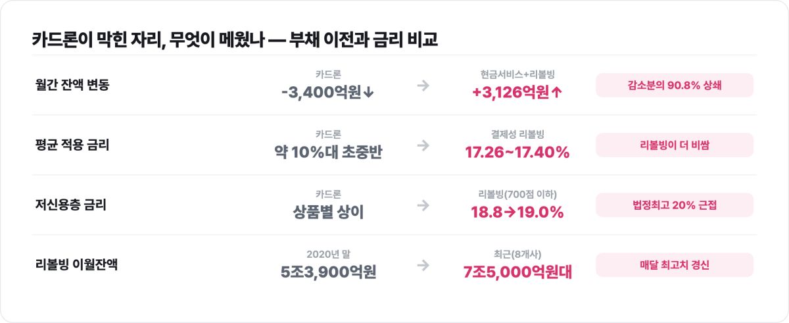
Task: Click the 리볼빙 이월잔액 row label
Action: pos(77,264)
